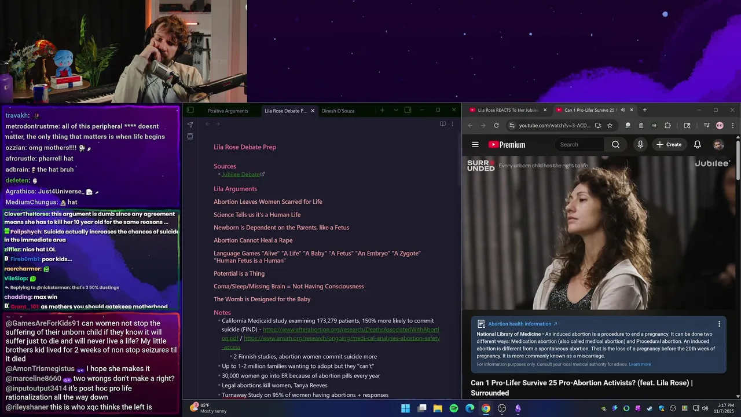
Task: Click heading Abortion Cannot Heal a Rape
Action: tap(253, 240)
